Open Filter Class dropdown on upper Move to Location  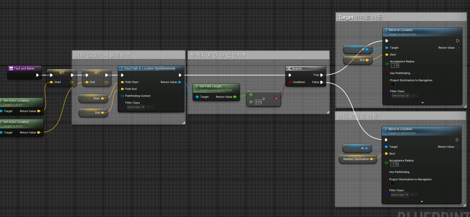pos(400,96)
